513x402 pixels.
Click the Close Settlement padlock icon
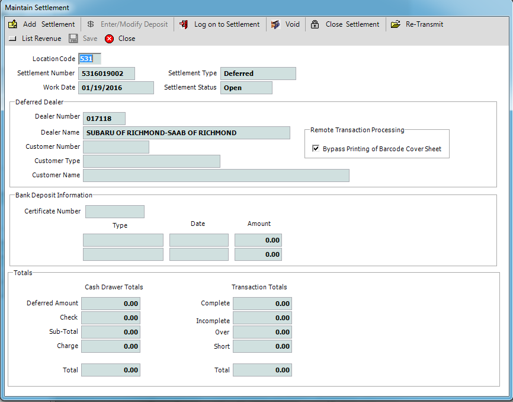[315, 24]
